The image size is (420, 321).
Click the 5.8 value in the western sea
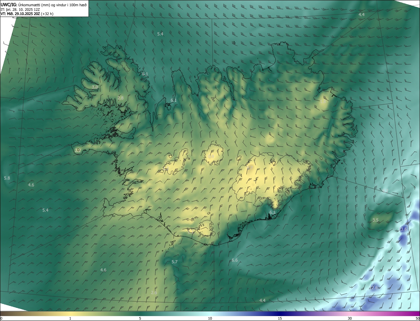[x=7, y=178]
